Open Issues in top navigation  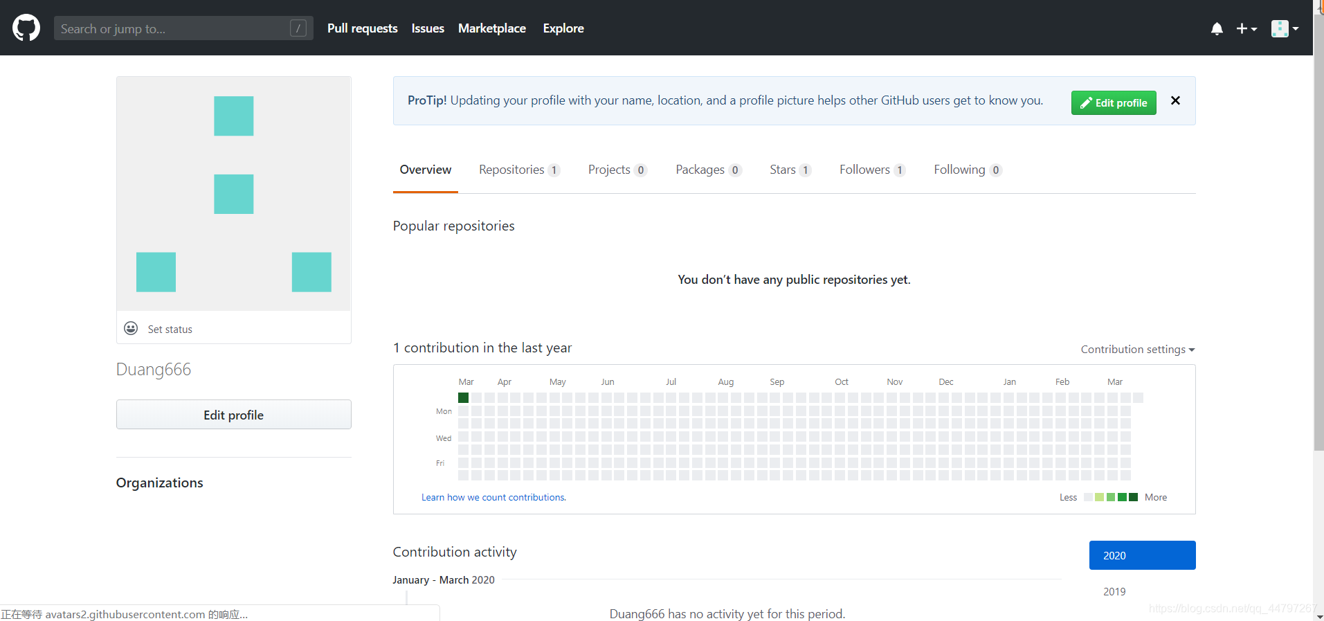click(x=428, y=28)
